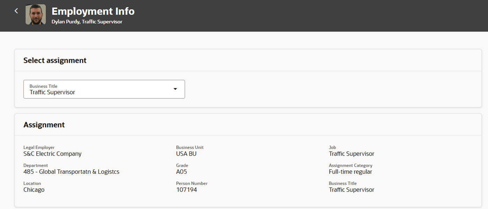The width and height of the screenshot is (488, 209).
Task: Click the Select assignment section header
Action: coord(55,60)
